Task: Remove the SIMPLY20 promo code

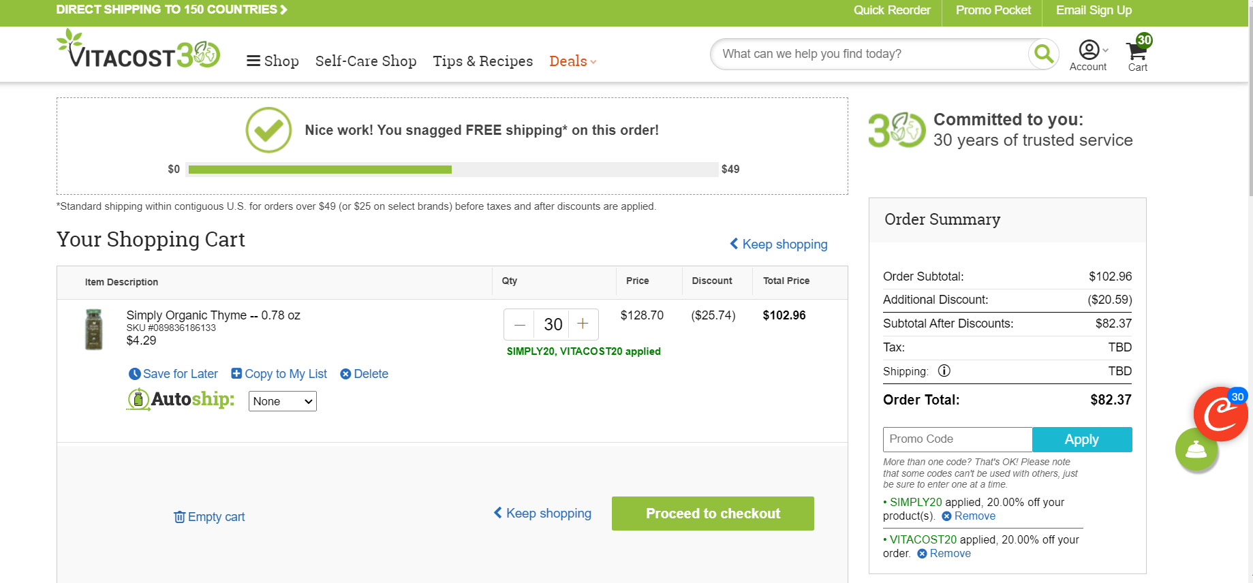Action: point(969,516)
